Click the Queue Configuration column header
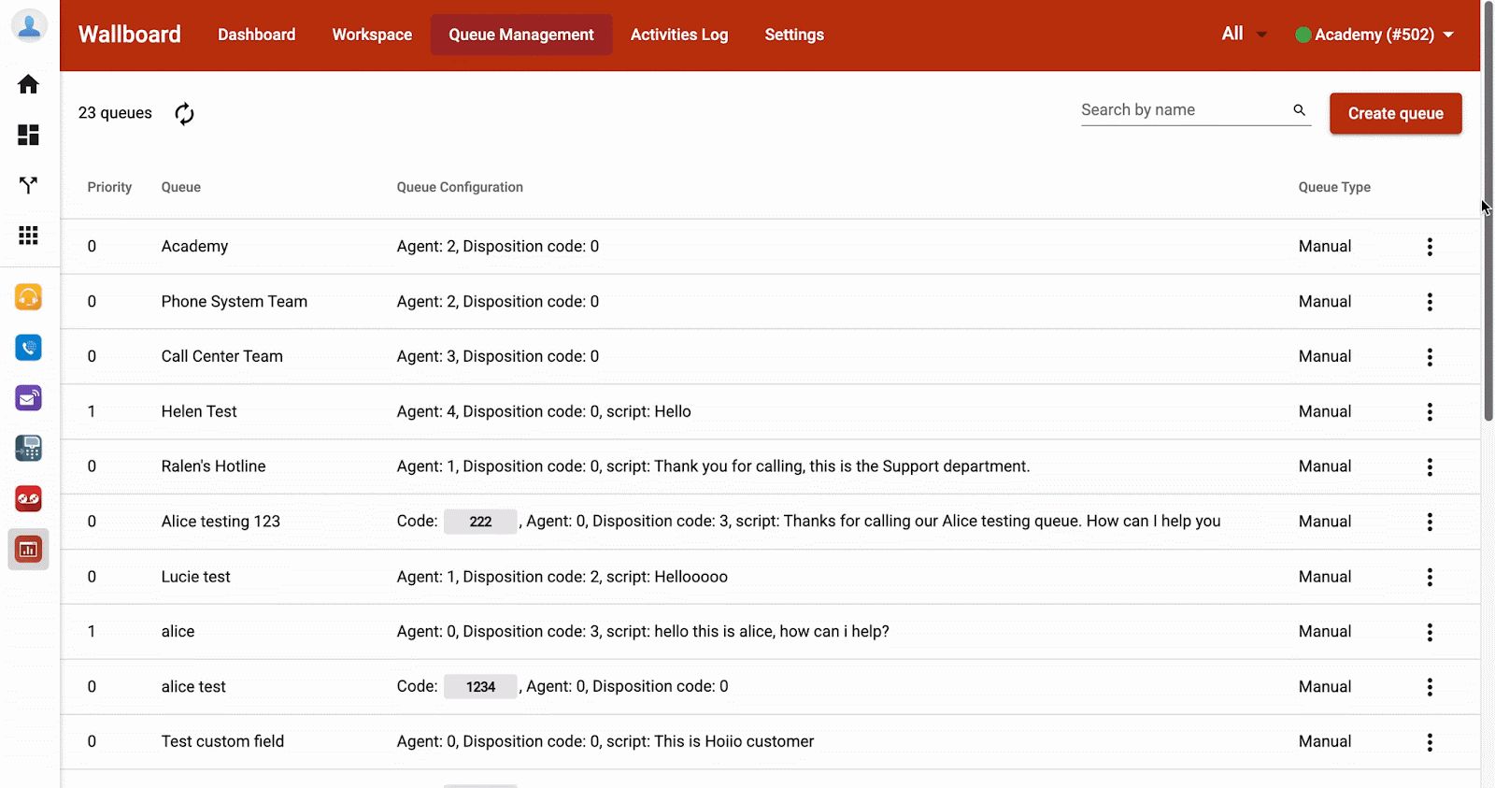Image resolution: width=1495 pixels, height=788 pixels. [x=460, y=187]
